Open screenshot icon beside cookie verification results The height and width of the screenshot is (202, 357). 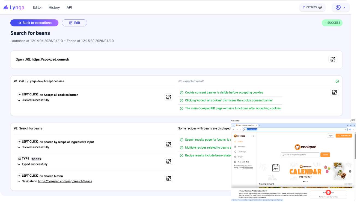click(334, 92)
